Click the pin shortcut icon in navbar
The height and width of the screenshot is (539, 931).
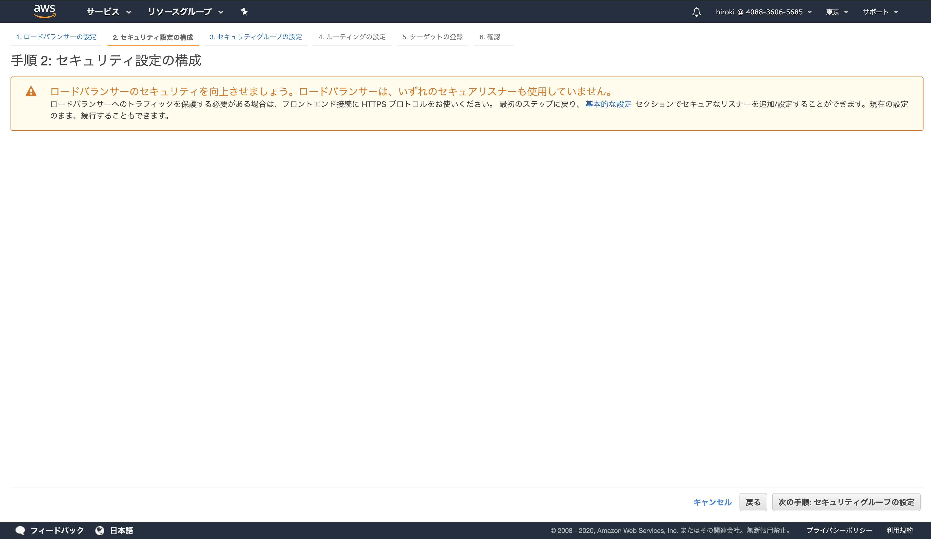coord(244,11)
